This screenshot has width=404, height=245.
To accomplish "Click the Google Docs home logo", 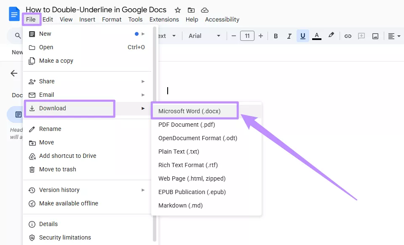I will tap(14, 14).
